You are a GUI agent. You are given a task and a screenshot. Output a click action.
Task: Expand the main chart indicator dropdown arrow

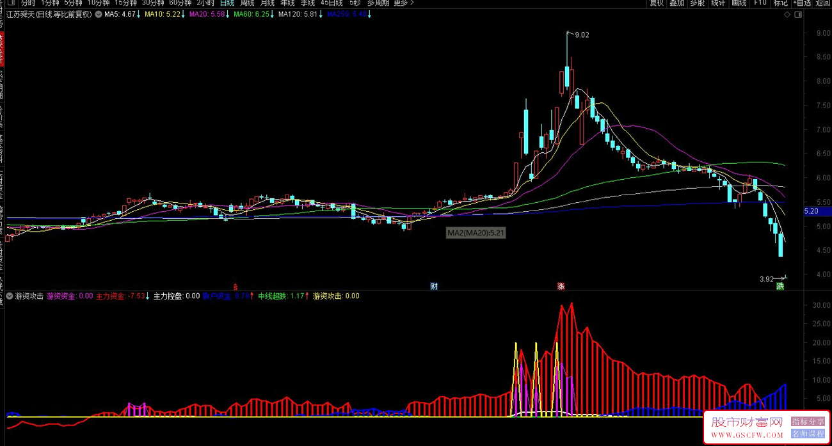[x=99, y=14]
